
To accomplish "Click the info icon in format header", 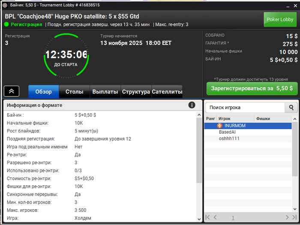I will (192, 105).
